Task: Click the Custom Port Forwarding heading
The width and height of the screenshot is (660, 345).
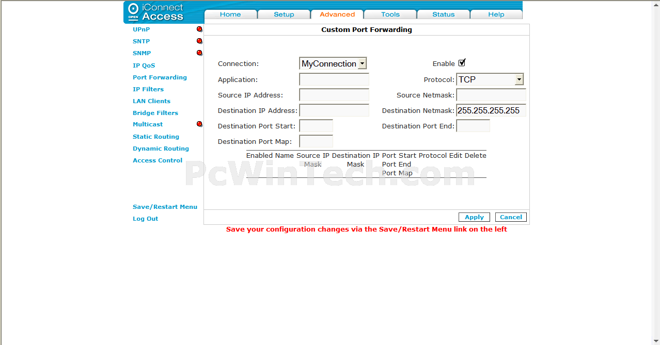Action: click(367, 29)
